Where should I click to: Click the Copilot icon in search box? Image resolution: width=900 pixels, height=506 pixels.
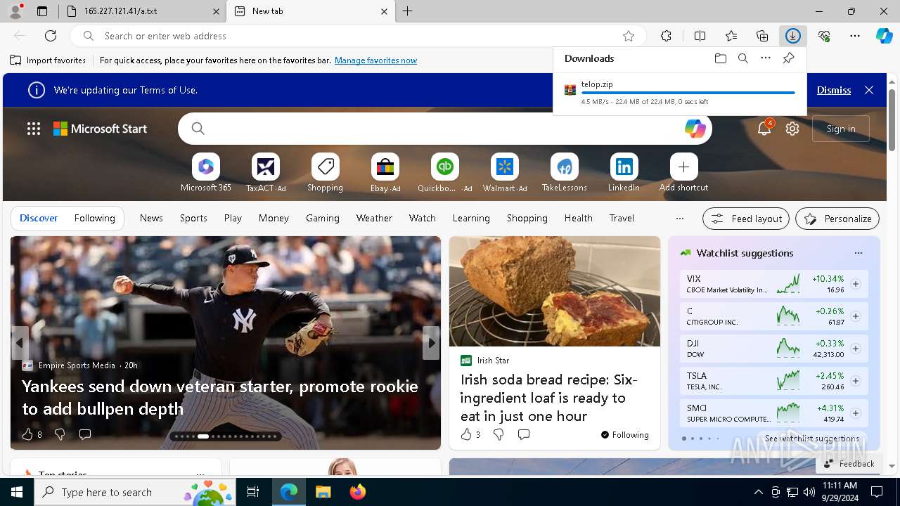[x=695, y=129]
